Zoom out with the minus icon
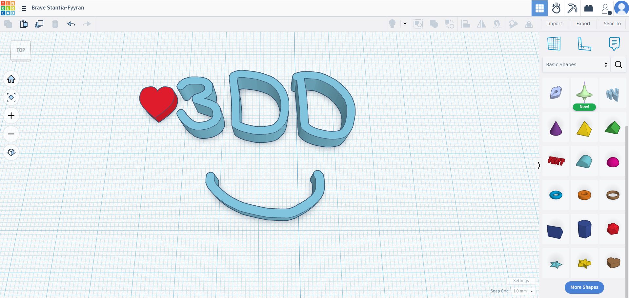The width and height of the screenshot is (629, 298). point(11,134)
